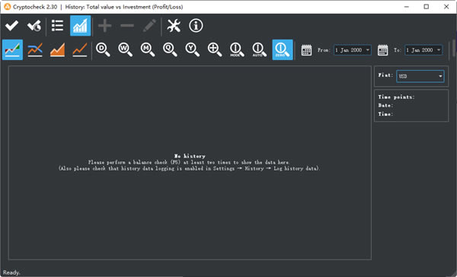Zoom to quarter with Q magnifier
The image size is (457, 277).
coord(170,49)
